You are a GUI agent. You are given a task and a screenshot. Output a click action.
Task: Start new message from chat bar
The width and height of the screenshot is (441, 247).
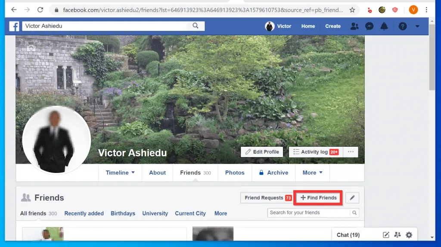point(386,235)
